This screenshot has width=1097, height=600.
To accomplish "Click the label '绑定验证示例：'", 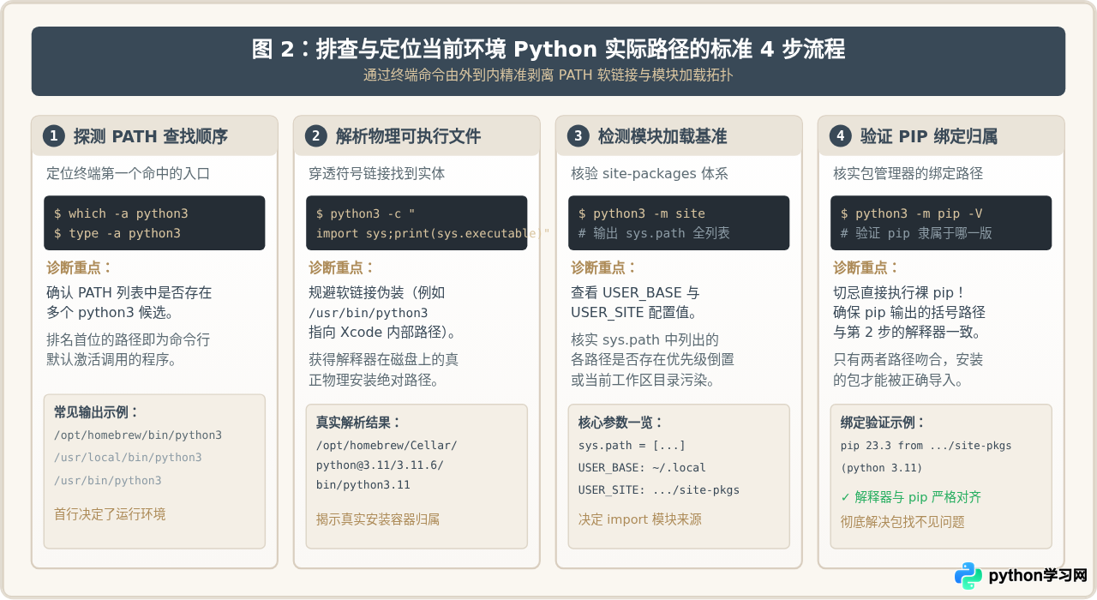I will pos(884,423).
